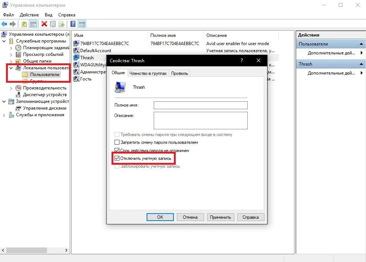Viewport: 366px width, 262px height.
Task: Open the Вид menu
Action: (x=49, y=15)
